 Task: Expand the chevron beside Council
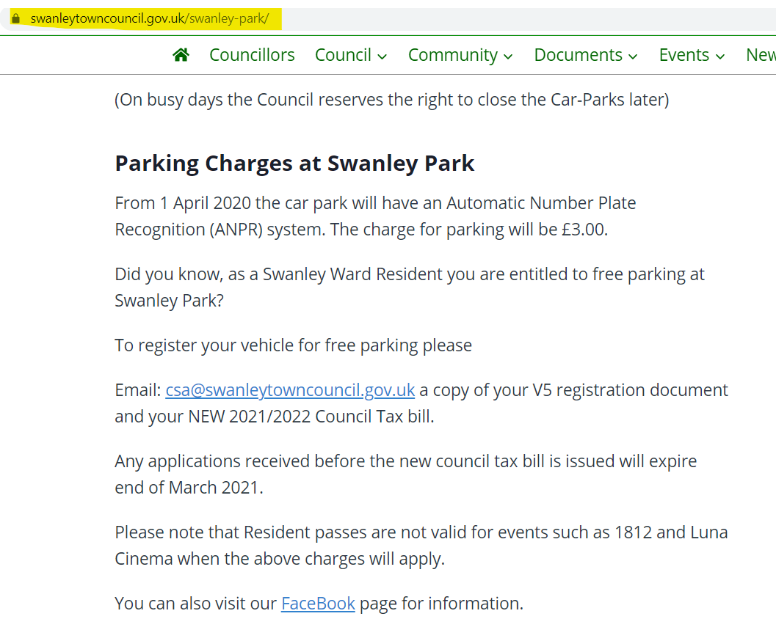point(382,56)
